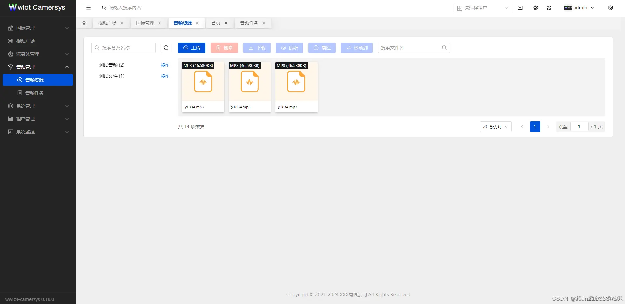Screen dimensions: 625x304
Task: Click the globe icon in the header
Action: click(x=536, y=8)
